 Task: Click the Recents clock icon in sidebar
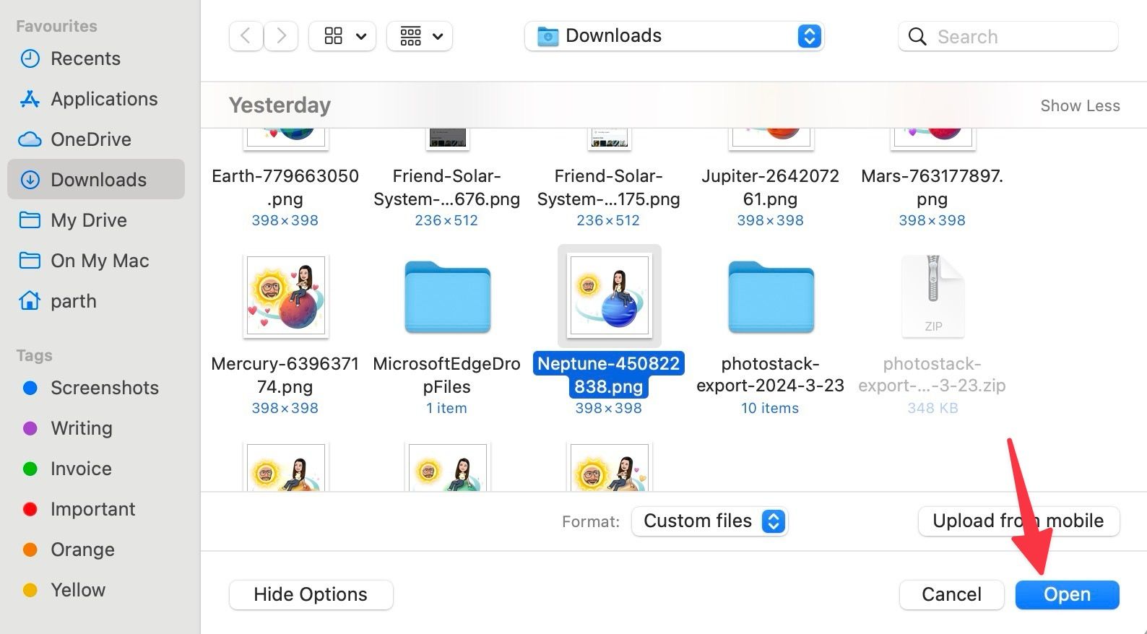(x=30, y=58)
